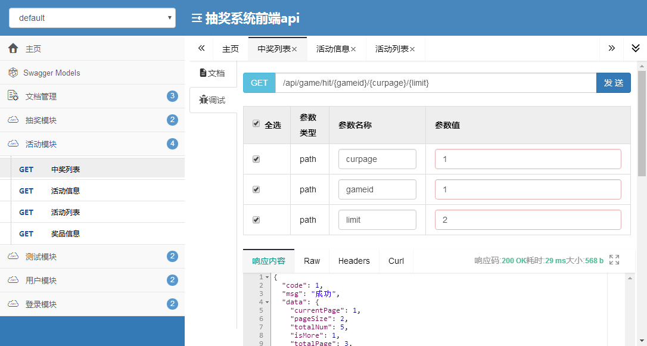Expand the response panel to fullscreen
The image size is (647, 346).
coord(614,260)
